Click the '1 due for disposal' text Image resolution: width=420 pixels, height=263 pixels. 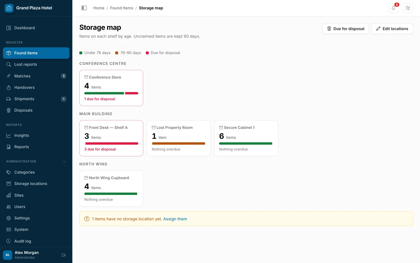click(x=99, y=99)
